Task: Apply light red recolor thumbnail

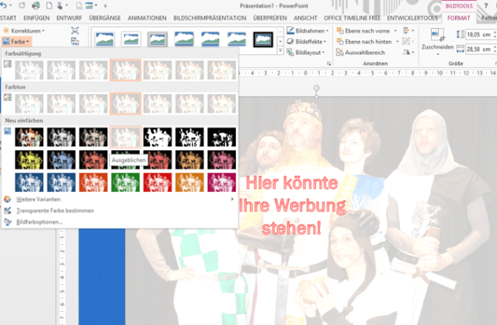Action: pyautogui.click(x=158, y=182)
